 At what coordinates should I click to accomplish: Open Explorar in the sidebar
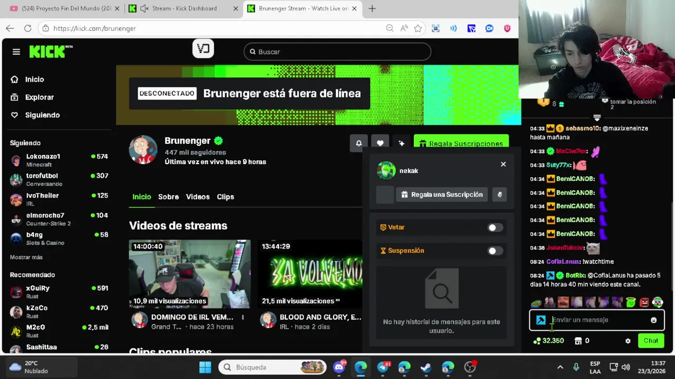[32, 97]
